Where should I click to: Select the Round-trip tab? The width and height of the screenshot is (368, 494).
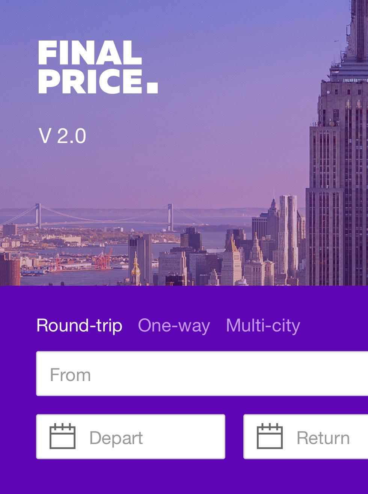point(79,325)
